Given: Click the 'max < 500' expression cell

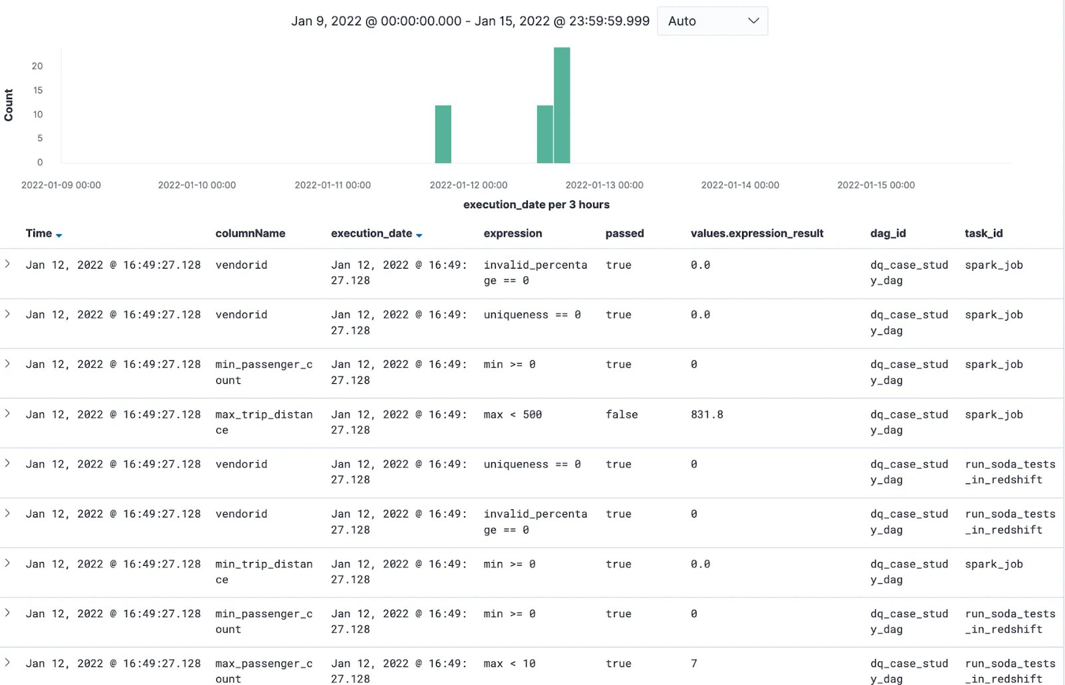Looking at the screenshot, I should (x=513, y=414).
